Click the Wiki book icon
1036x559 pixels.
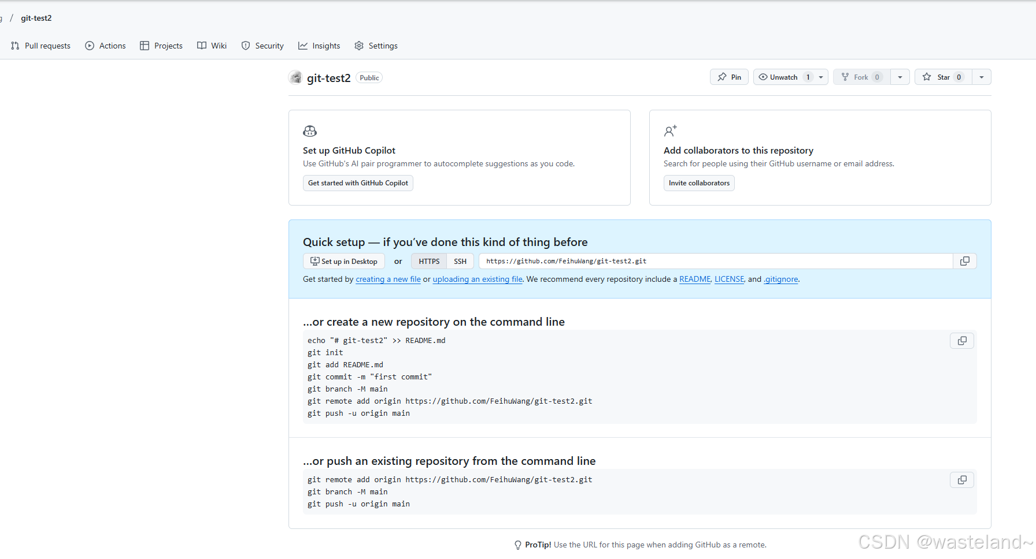coord(202,46)
